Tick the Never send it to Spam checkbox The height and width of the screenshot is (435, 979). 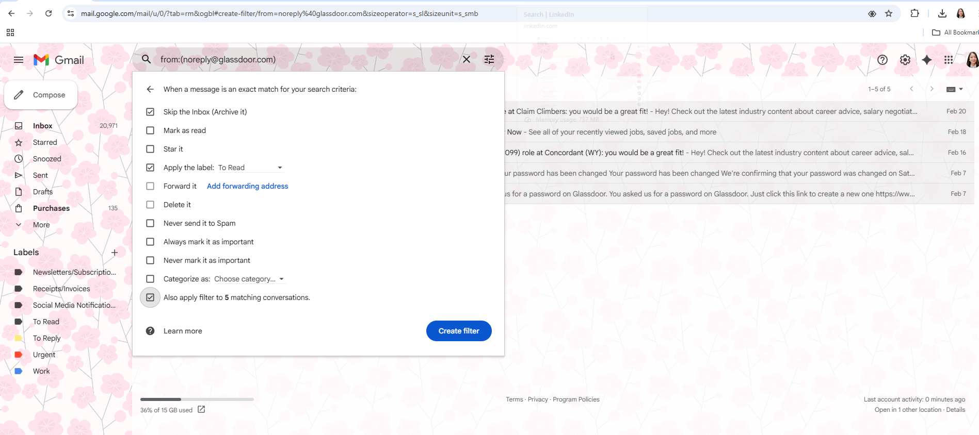150,223
